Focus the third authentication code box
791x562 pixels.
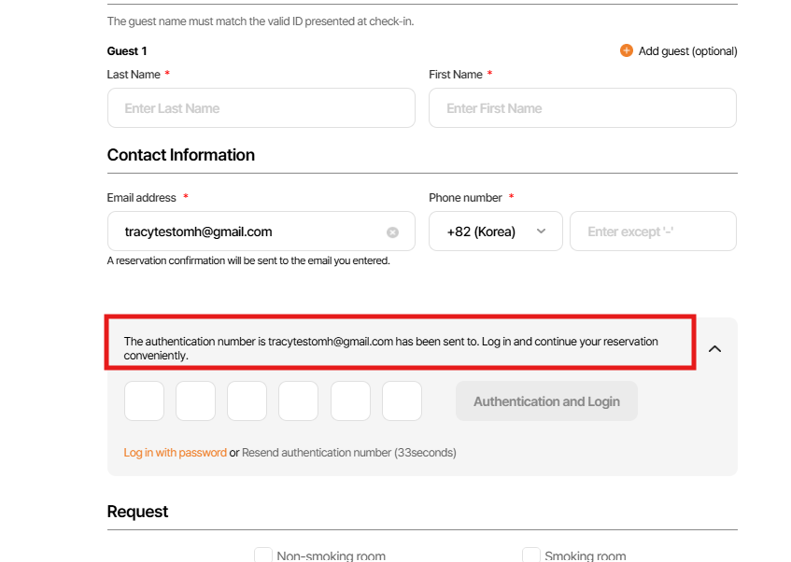pyautogui.click(x=247, y=401)
